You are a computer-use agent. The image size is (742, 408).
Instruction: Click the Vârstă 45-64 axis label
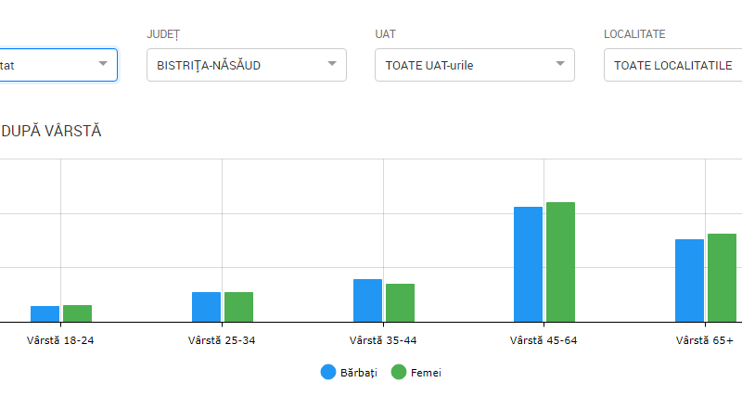pos(544,340)
